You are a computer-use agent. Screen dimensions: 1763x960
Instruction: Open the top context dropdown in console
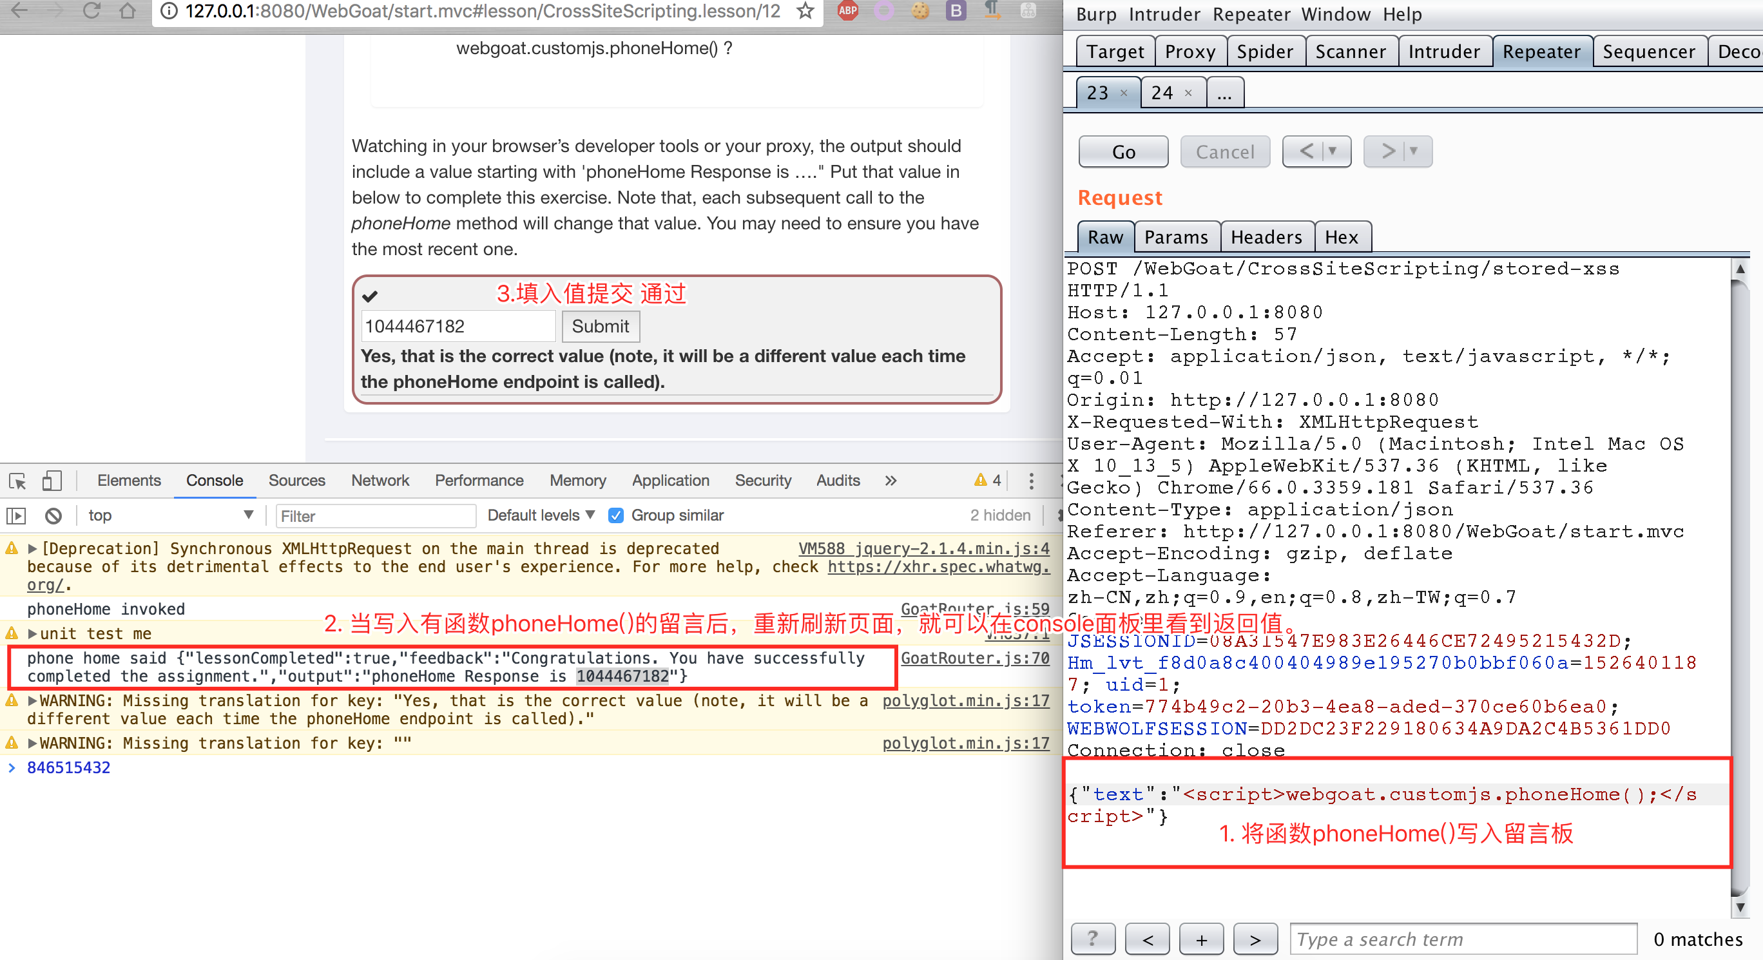[170, 516]
